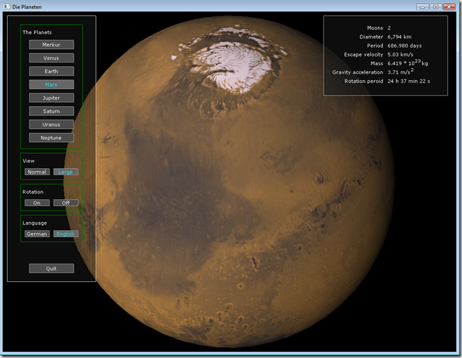Switch to the Earth view
The width and height of the screenshot is (462, 358).
pyautogui.click(x=51, y=72)
